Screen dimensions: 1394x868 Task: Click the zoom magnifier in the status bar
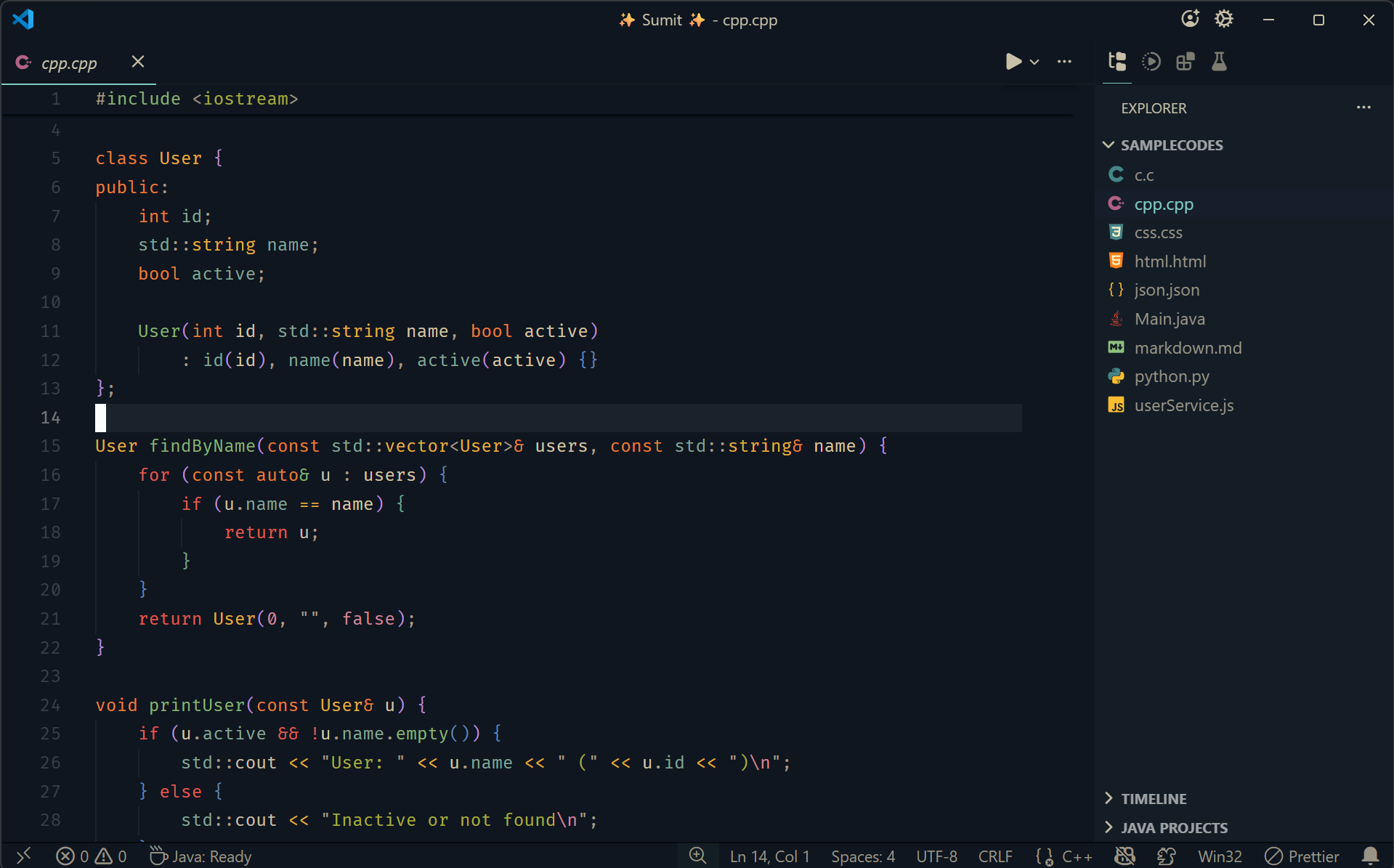point(697,856)
